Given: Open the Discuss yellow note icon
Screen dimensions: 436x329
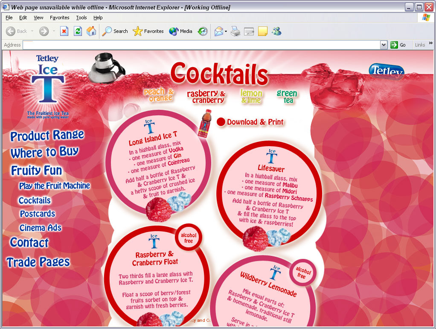Looking at the screenshot, I should click(x=263, y=31).
